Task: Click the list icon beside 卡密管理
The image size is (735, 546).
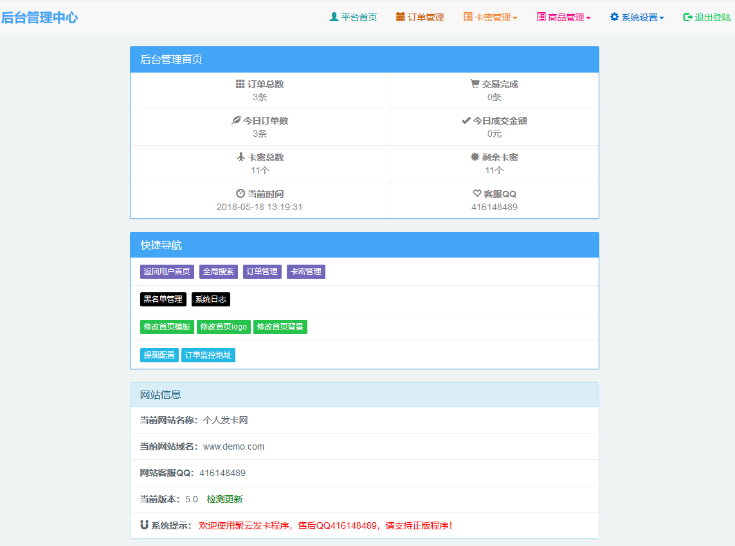Action: pyautogui.click(x=468, y=17)
